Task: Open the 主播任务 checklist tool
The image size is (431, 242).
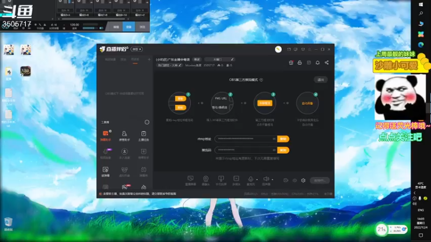Action: [143, 136]
